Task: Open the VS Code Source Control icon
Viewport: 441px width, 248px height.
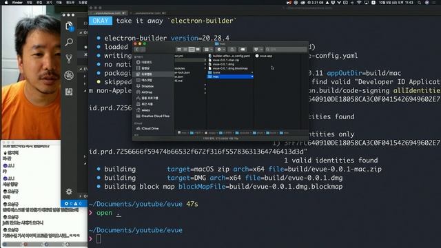Action: [x=69, y=59]
